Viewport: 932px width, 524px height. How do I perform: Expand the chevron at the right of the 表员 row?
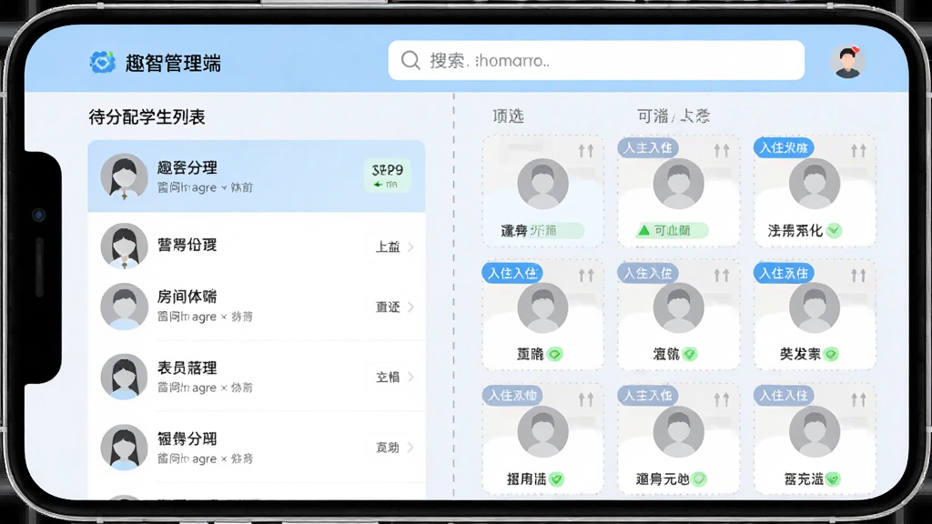pos(410,377)
